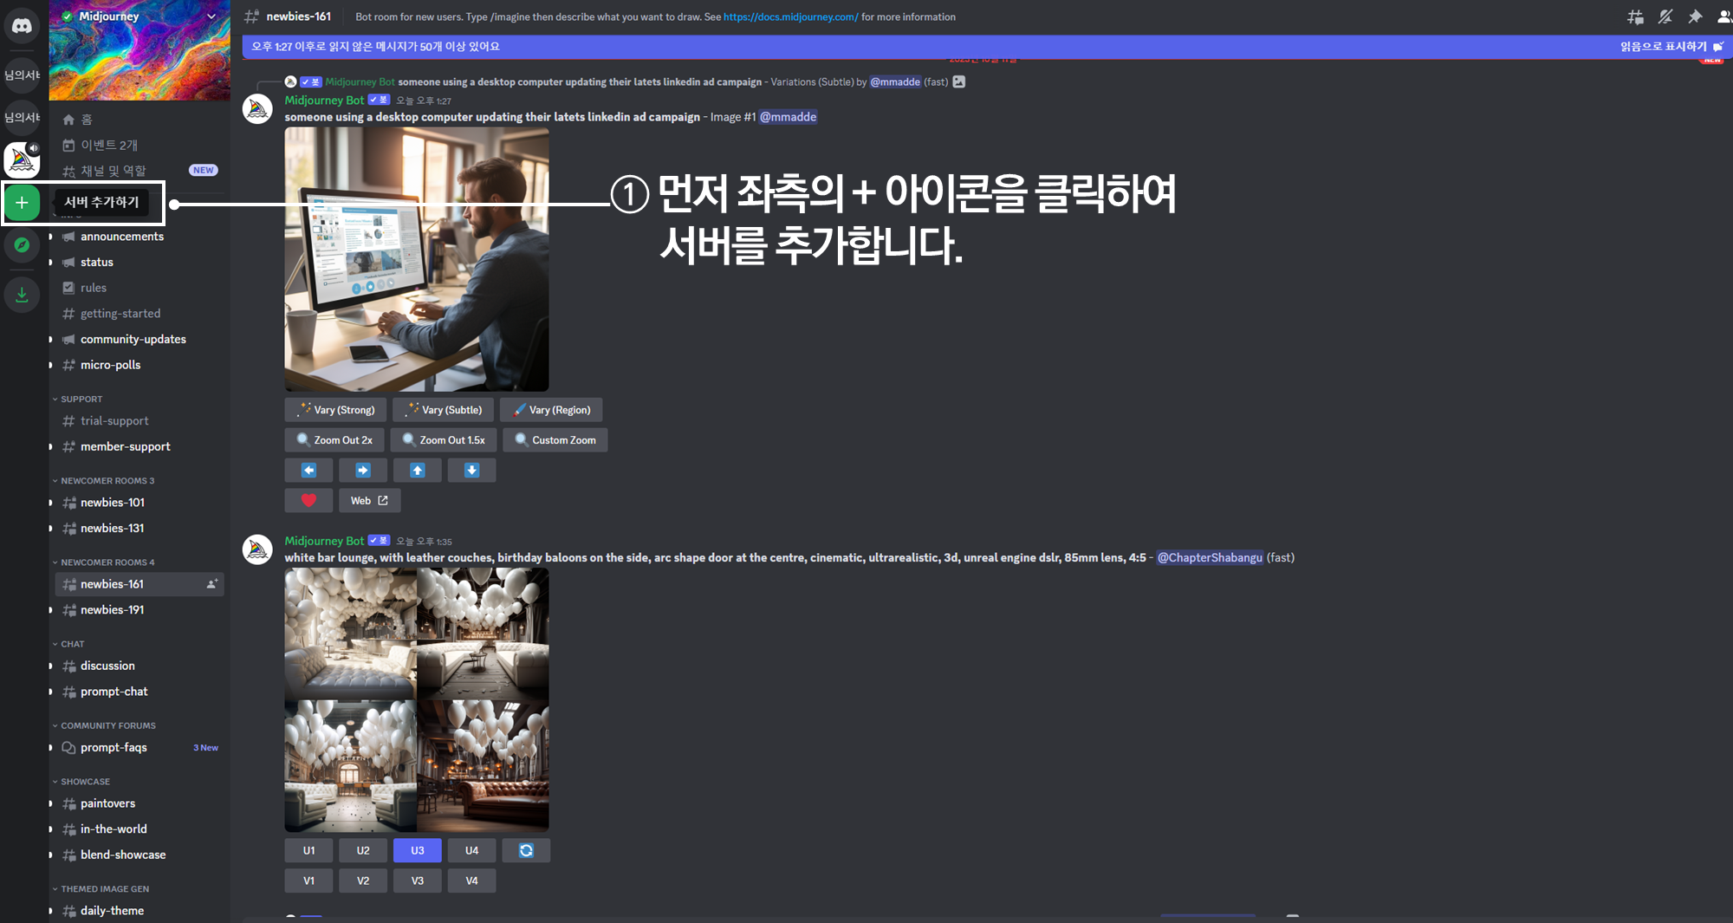Open the paintovers channel
The image size is (1733, 923).
(139, 804)
